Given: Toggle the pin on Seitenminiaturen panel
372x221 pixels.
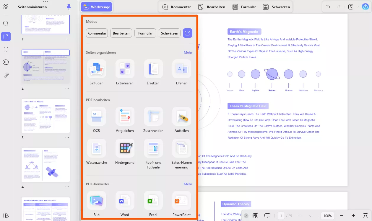Looking at the screenshot, I should pyautogui.click(x=69, y=7).
